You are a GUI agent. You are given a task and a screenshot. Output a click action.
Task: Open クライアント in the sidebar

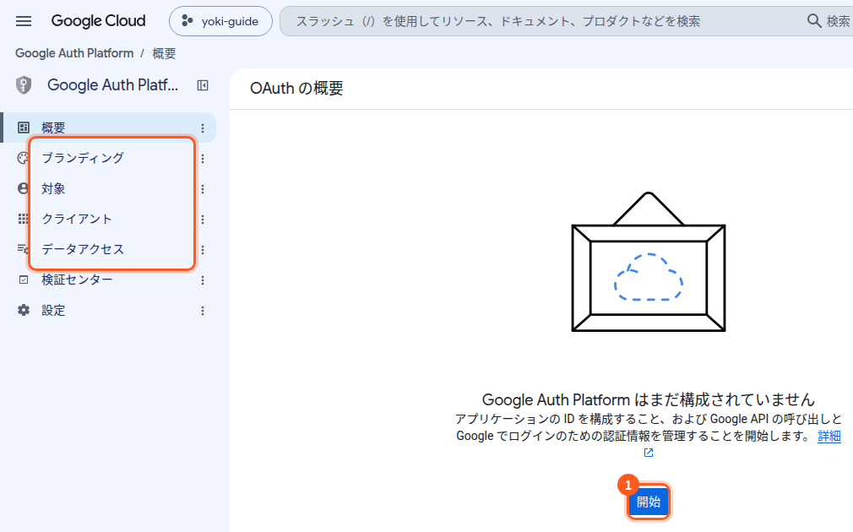(109, 219)
